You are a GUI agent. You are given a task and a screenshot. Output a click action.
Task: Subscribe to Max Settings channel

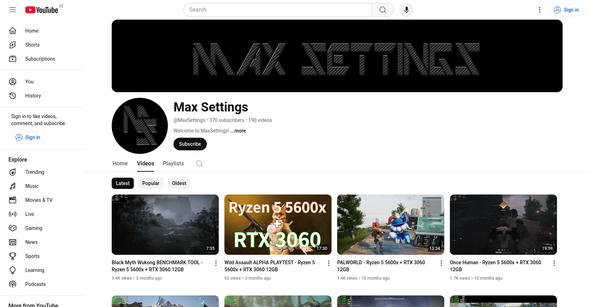point(190,144)
